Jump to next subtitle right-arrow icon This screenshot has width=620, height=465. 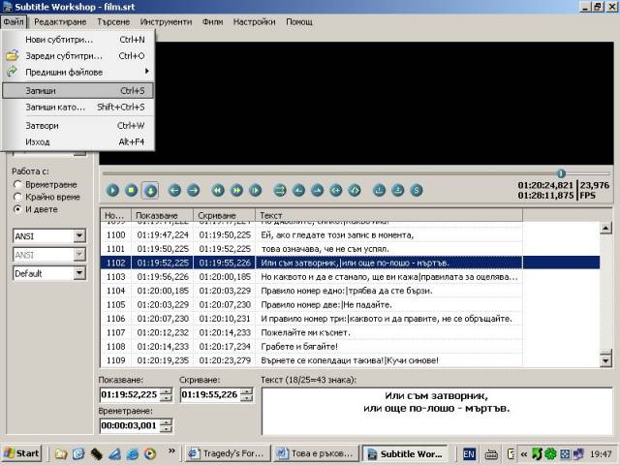tap(194, 191)
